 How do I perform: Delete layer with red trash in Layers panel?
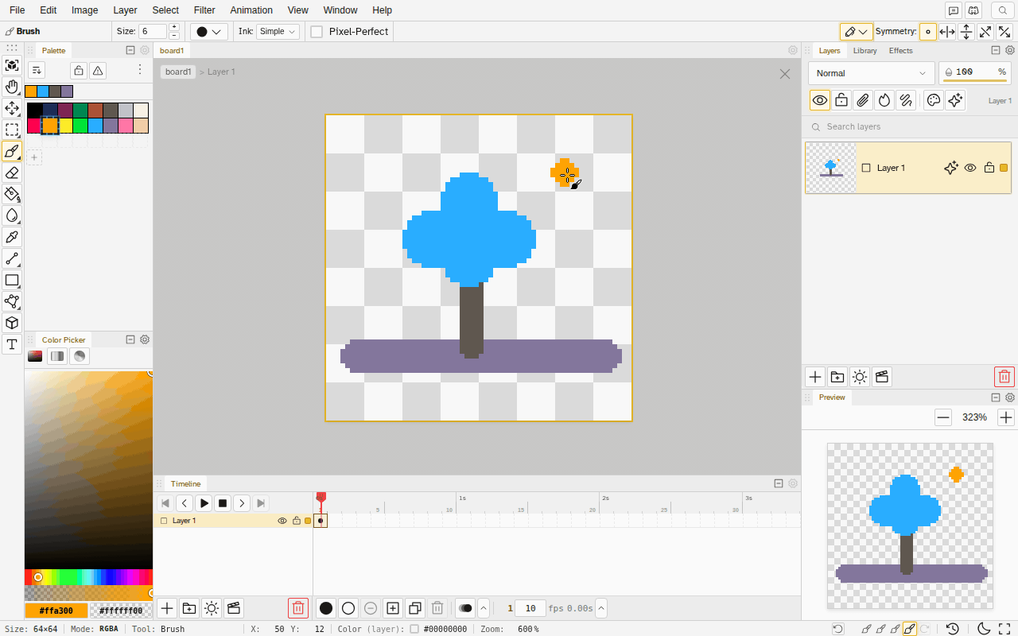tap(1004, 377)
